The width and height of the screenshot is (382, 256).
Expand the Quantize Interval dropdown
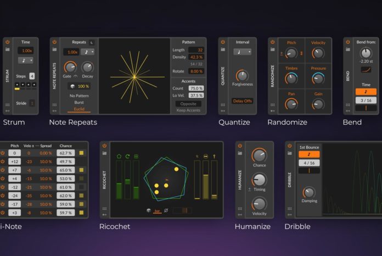pos(242,52)
